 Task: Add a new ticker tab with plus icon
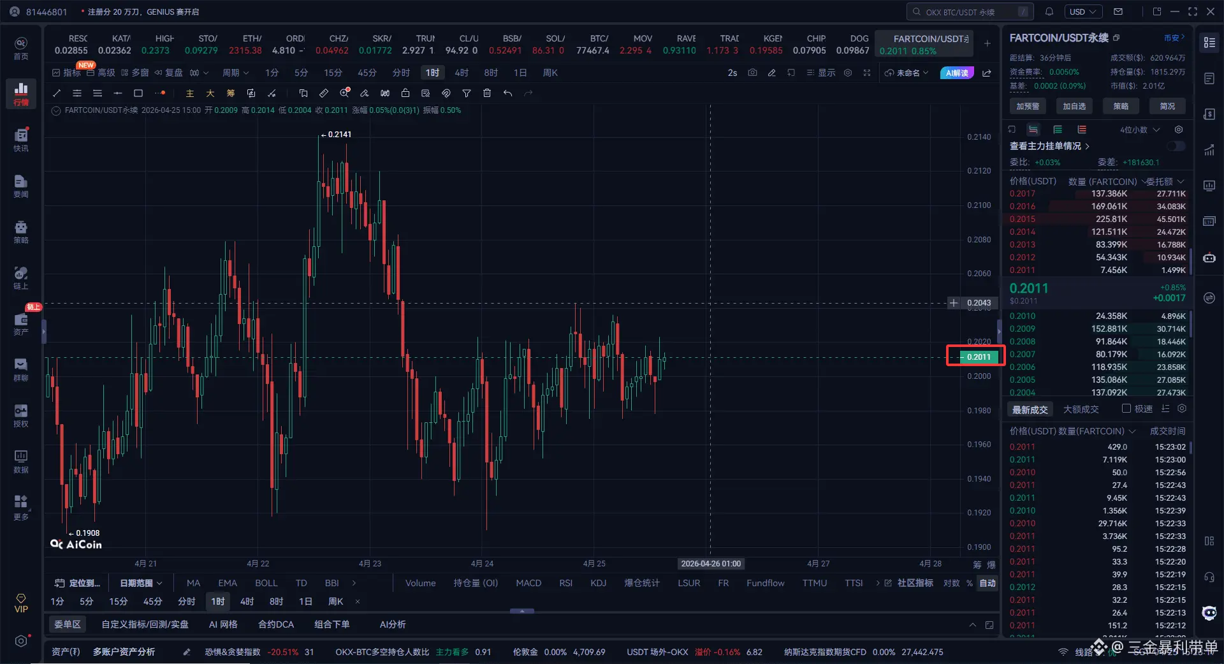(987, 43)
